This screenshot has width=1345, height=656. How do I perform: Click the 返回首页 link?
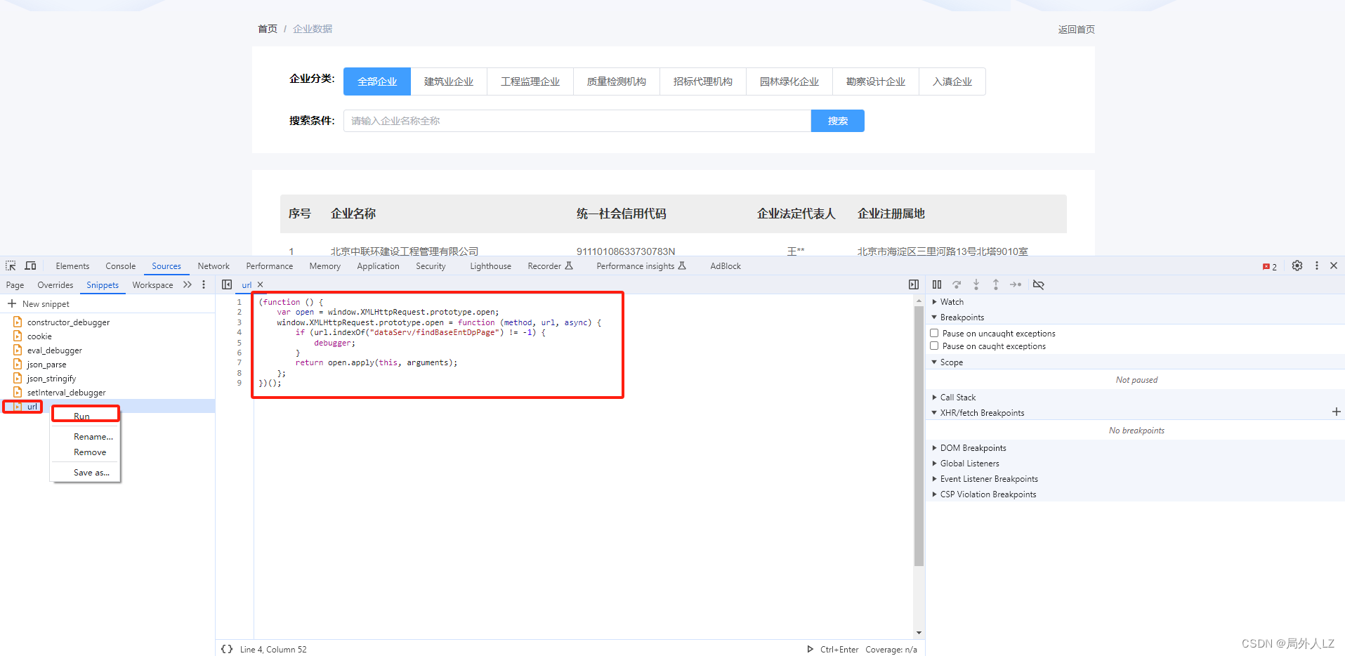1076,29
